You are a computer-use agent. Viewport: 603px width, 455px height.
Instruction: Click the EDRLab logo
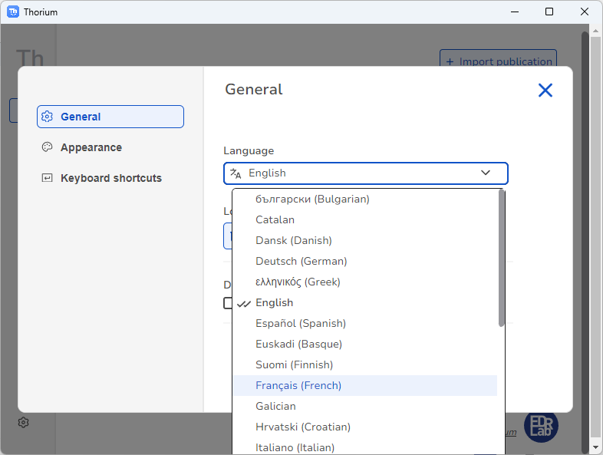541,426
